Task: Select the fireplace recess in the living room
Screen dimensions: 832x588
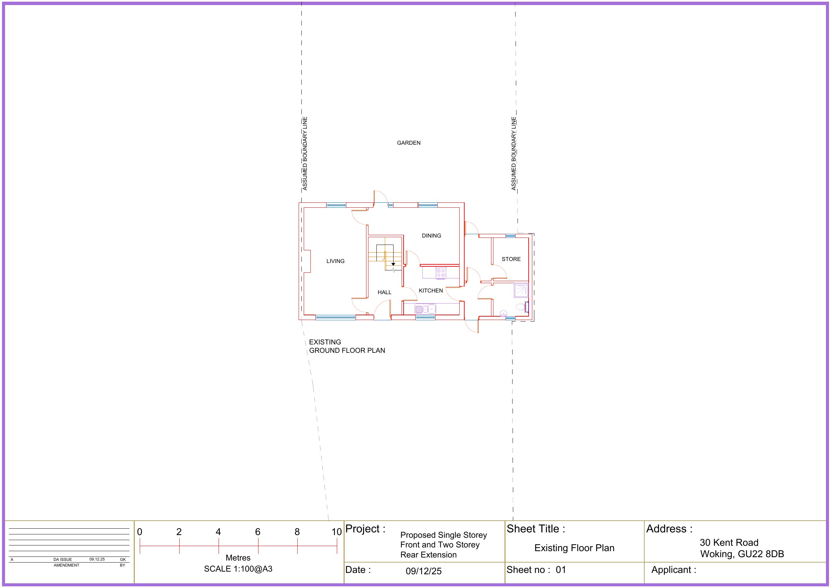Action: point(307,261)
